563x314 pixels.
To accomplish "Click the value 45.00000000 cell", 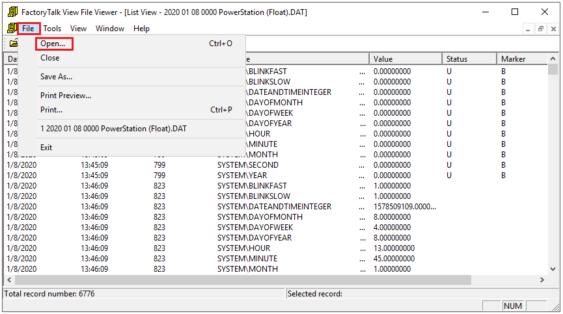I will [x=394, y=259].
